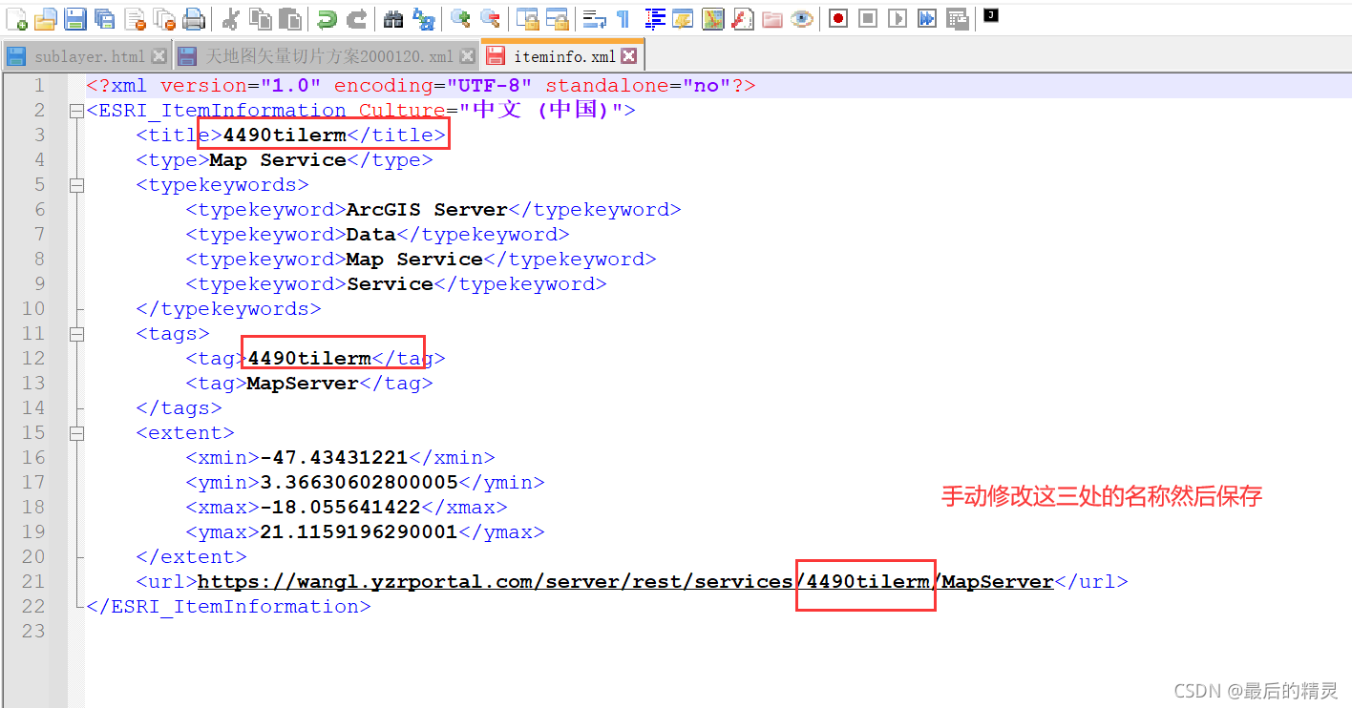
Task: Zoom in with magnifier plus icon
Action: [x=460, y=18]
